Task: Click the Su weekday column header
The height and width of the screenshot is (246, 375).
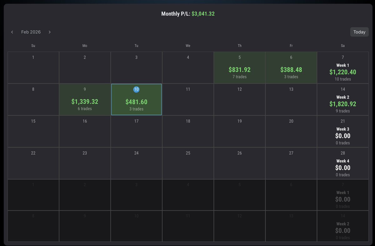Action: click(x=33, y=46)
